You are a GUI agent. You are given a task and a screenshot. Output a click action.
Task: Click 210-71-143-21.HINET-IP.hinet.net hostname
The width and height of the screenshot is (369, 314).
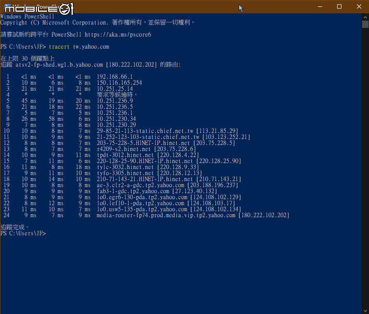point(145,179)
